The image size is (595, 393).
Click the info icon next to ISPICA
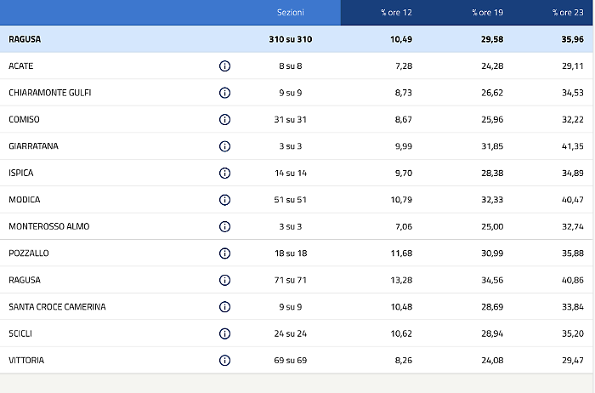point(224,173)
